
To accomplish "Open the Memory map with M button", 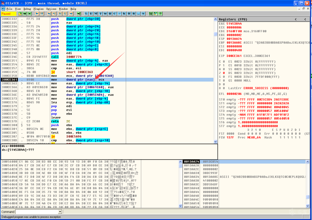I will pos(96,14).
